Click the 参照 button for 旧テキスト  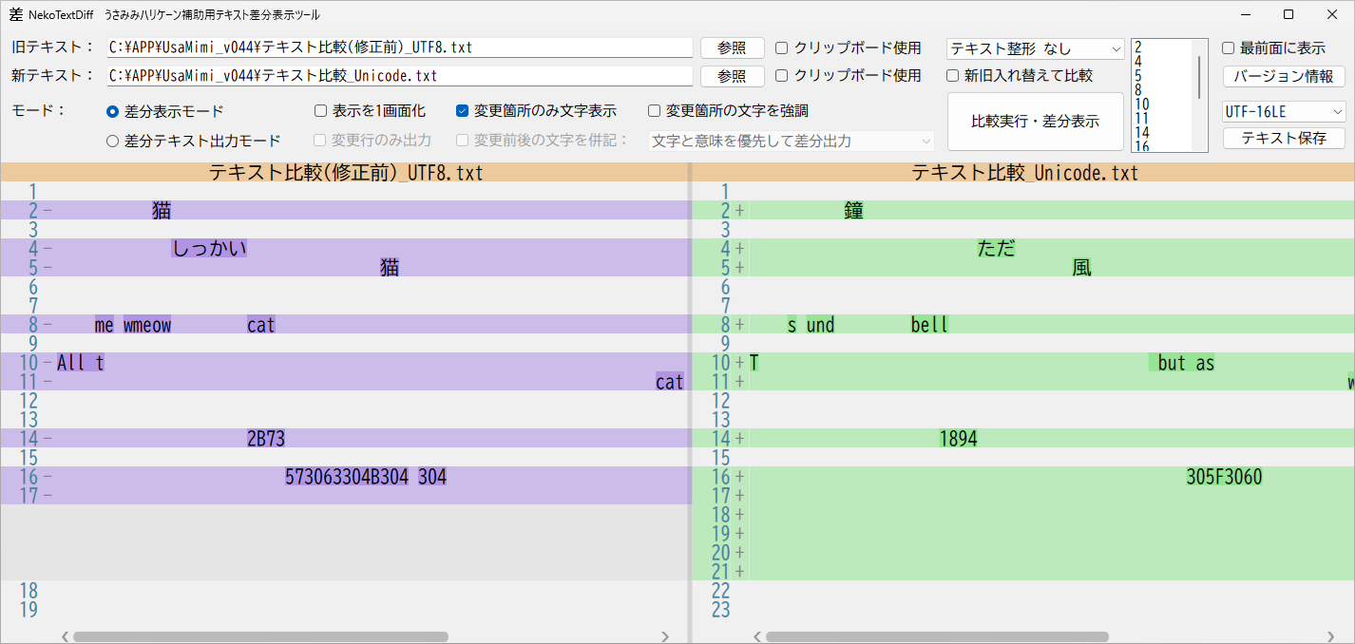pos(732,47)
